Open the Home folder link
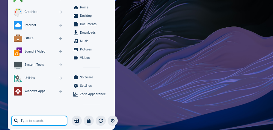 click(x=84, y=7)
